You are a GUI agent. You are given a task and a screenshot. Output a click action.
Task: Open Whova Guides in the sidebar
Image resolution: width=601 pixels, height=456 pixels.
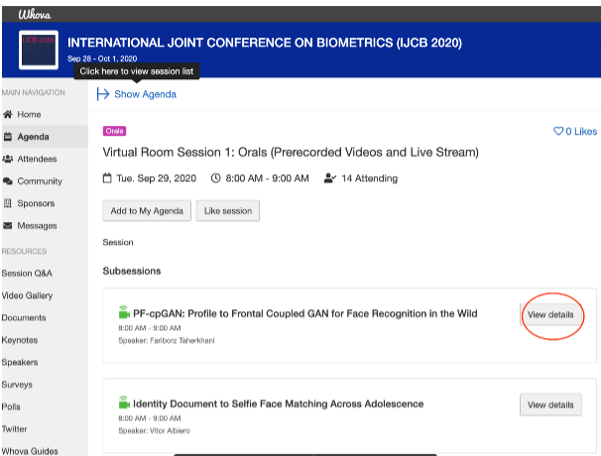[x=30, y=451]
